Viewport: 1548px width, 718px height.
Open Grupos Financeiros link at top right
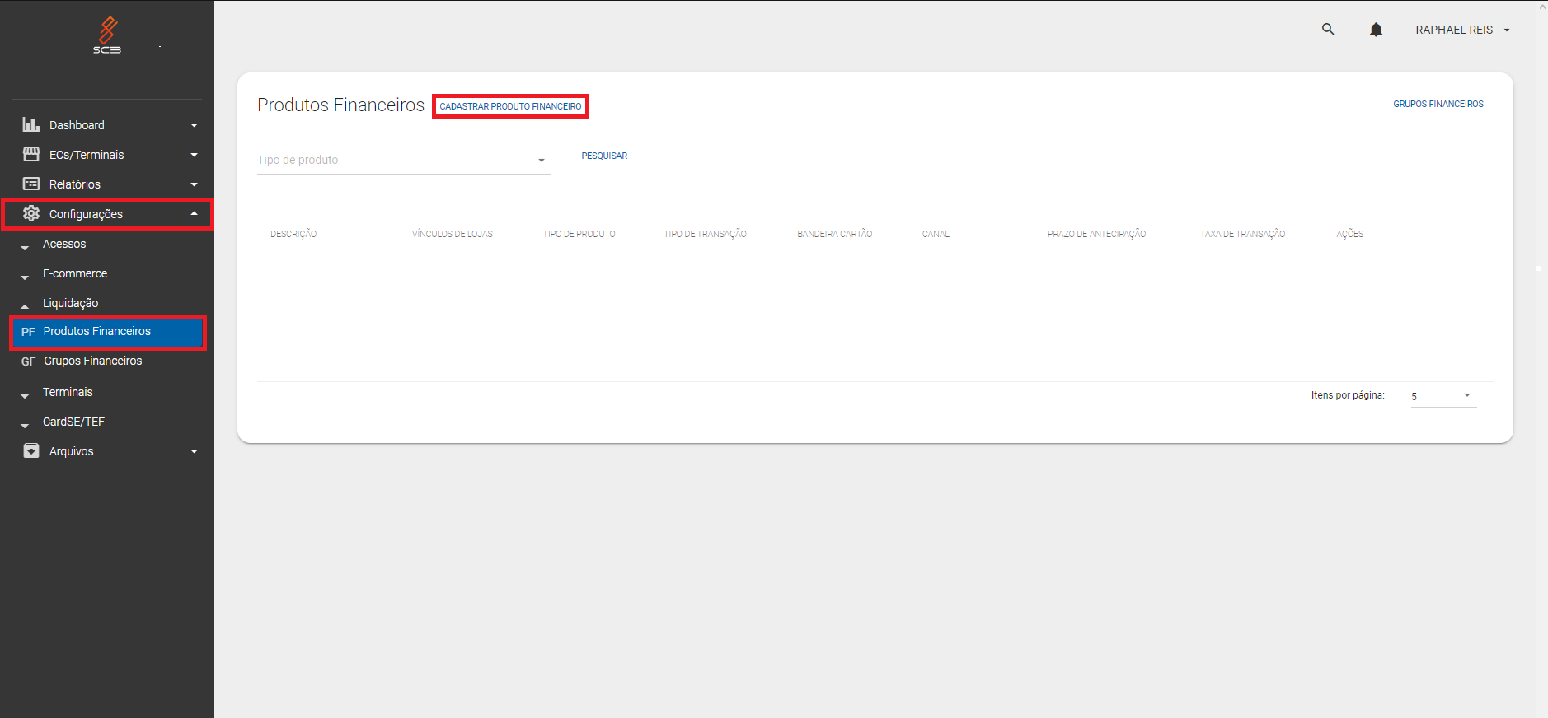1438,104
